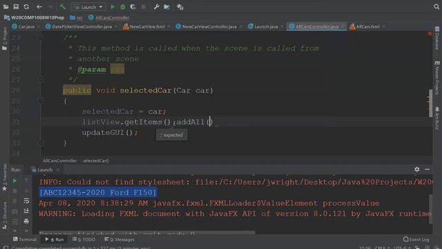This screenshot has width=442, height=249.
Task: Click the src folder breadcrumb
Action: pyautogui.click(x=77, y=17)
